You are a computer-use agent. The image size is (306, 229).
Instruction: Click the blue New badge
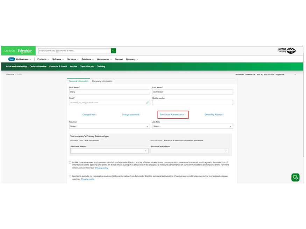[x=12, y=59]
